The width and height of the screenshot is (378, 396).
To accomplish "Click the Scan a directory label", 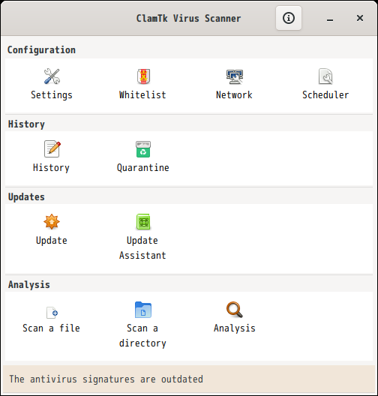I will click(142, 336).
